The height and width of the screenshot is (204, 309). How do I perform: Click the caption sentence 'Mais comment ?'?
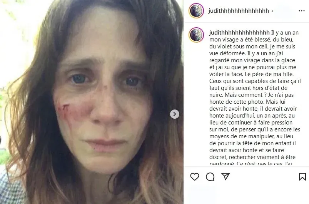point(246,95)
